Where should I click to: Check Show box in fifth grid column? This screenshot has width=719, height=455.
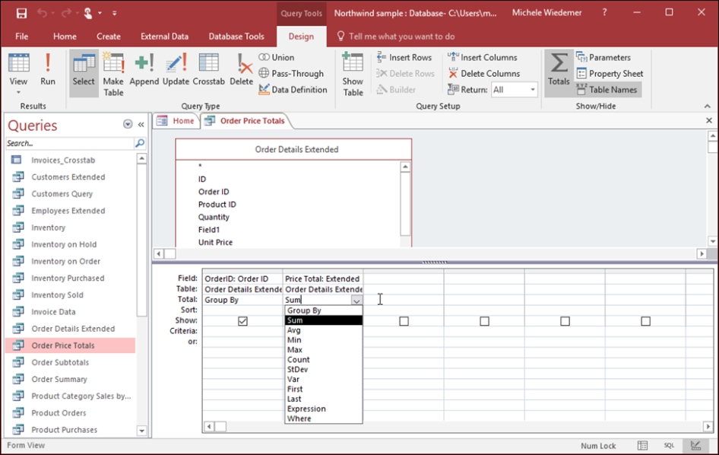[x=565, y=321]
